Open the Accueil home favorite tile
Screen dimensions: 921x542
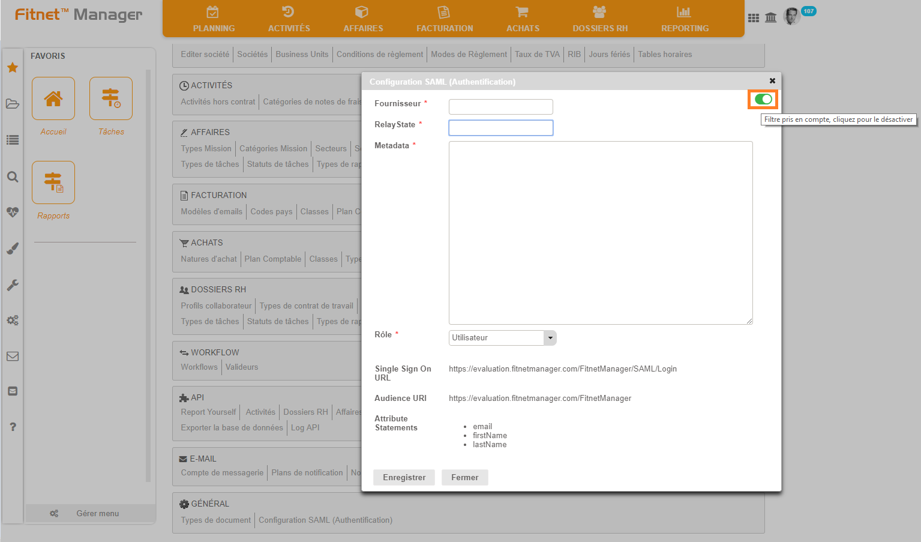[53, 99]
